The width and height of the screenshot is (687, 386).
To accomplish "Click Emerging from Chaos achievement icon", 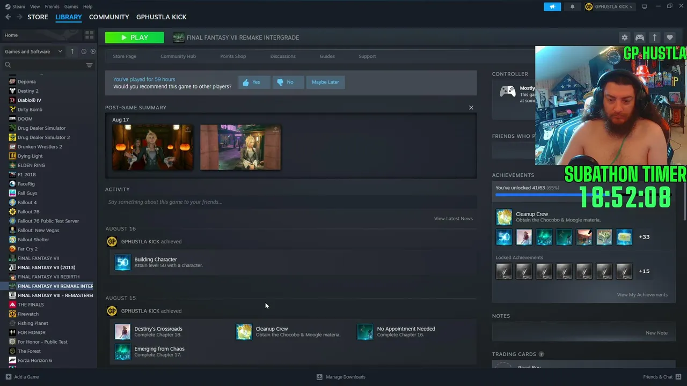I will point(123,352).
